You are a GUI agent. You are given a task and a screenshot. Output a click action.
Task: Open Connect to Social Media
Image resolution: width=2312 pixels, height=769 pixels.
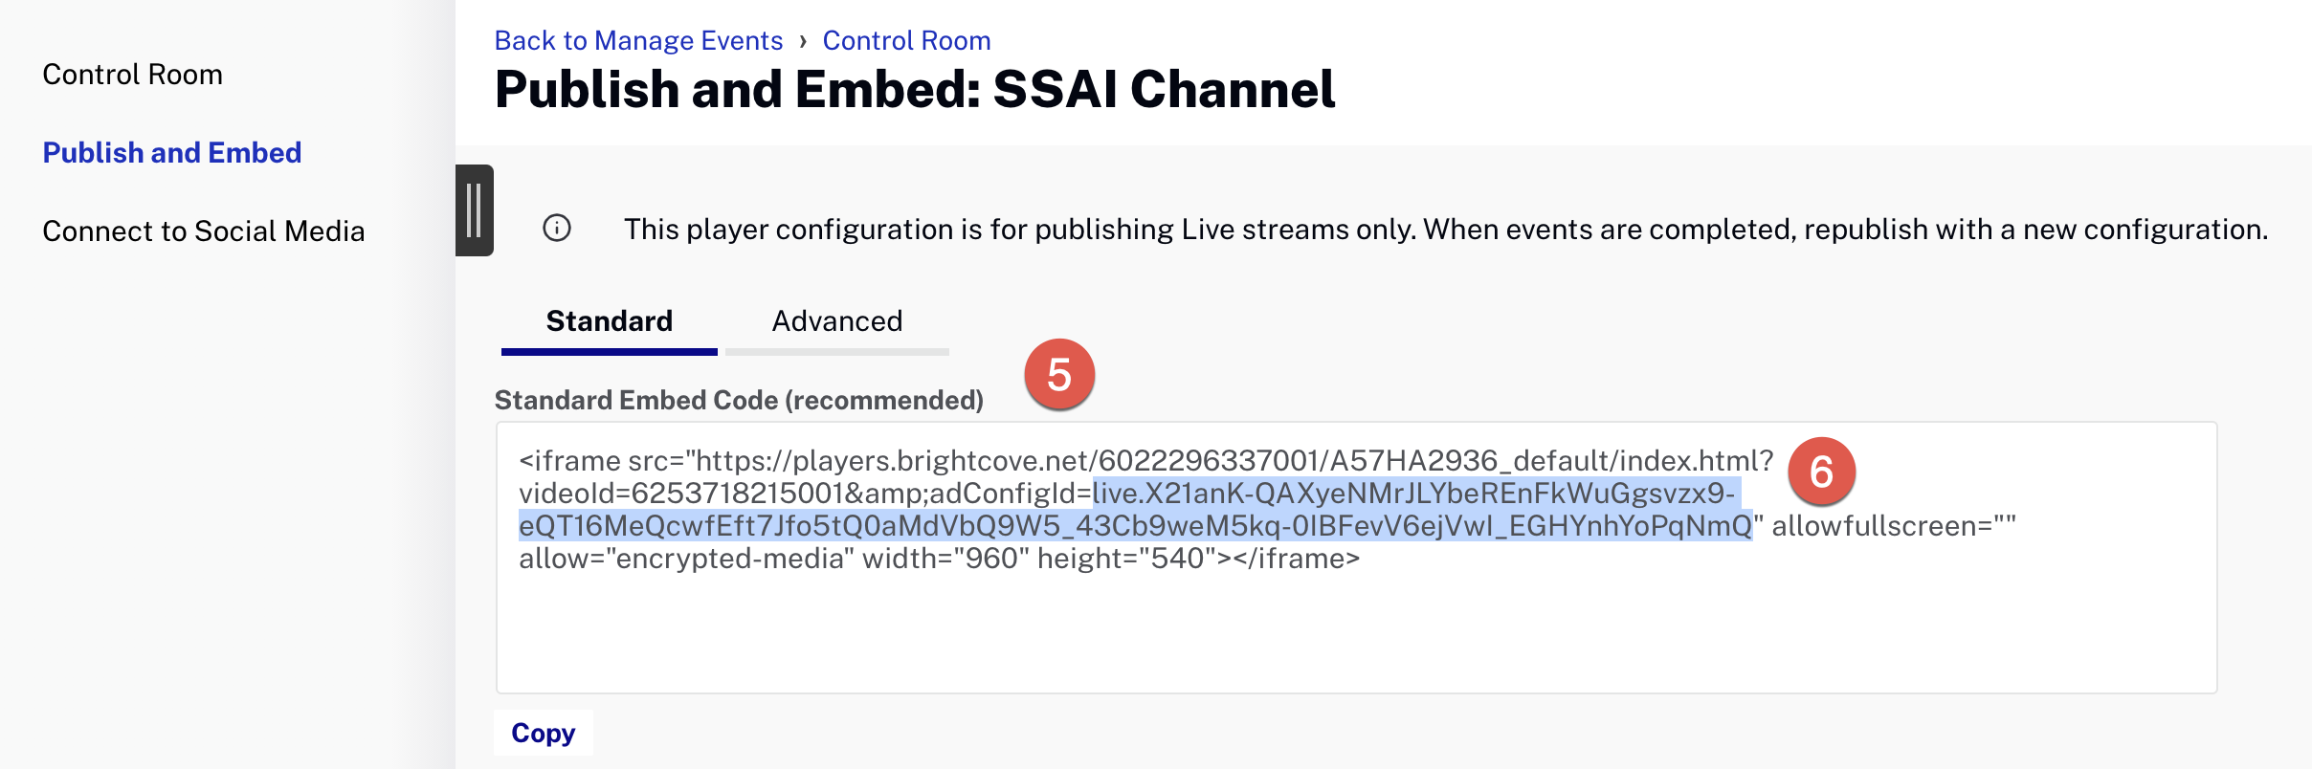tap(204, 231)
